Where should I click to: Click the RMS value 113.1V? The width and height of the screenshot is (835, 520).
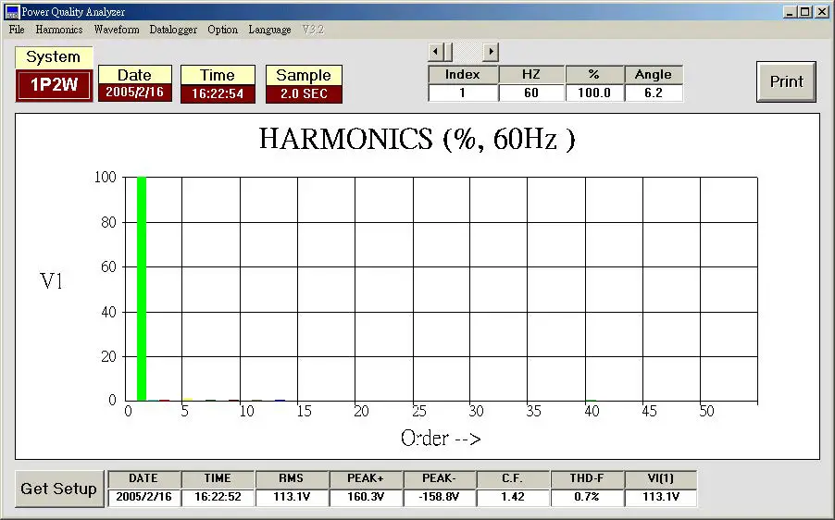[x=292, y=497]
